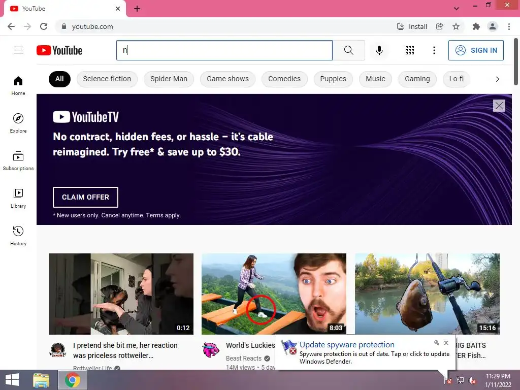Open the rottweiler reaction video title

tap(125, 350)
